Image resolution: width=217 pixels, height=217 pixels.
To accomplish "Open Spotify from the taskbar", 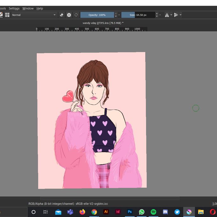I will (x=153, y=212).
